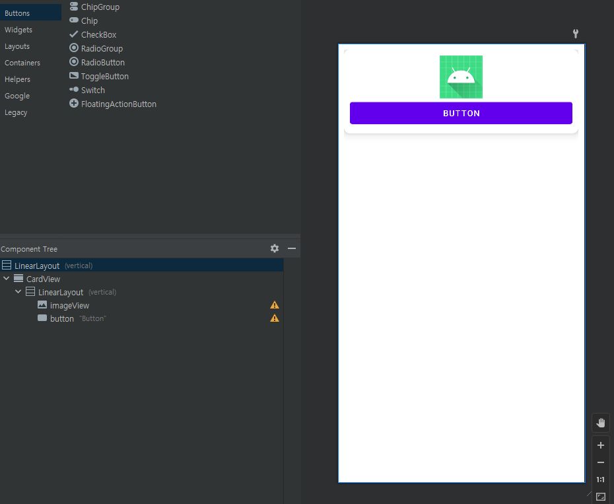Click zoom to fit screen icon
This screenshot has width=614, height=504.
601,497
